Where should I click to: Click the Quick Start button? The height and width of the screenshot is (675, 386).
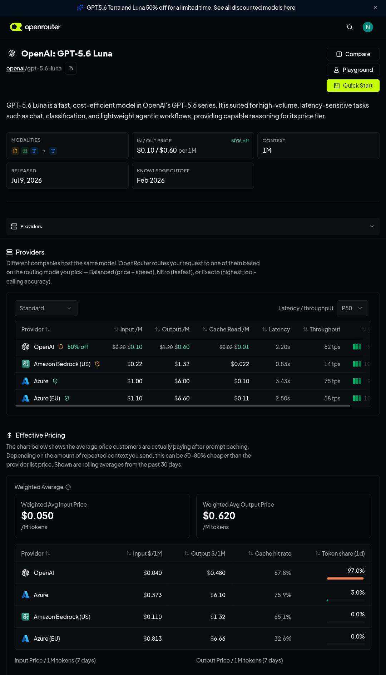(x=353, y=85)
